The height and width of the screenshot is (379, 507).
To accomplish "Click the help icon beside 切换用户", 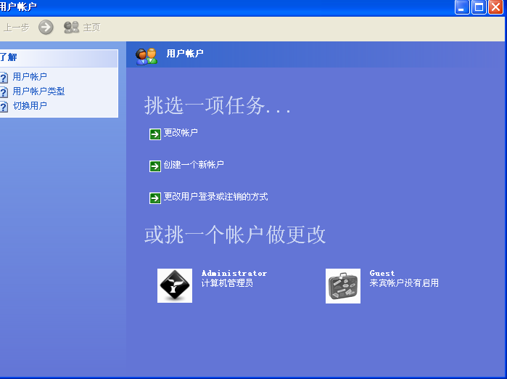I will pyautogui.click(x=4, y=107).
